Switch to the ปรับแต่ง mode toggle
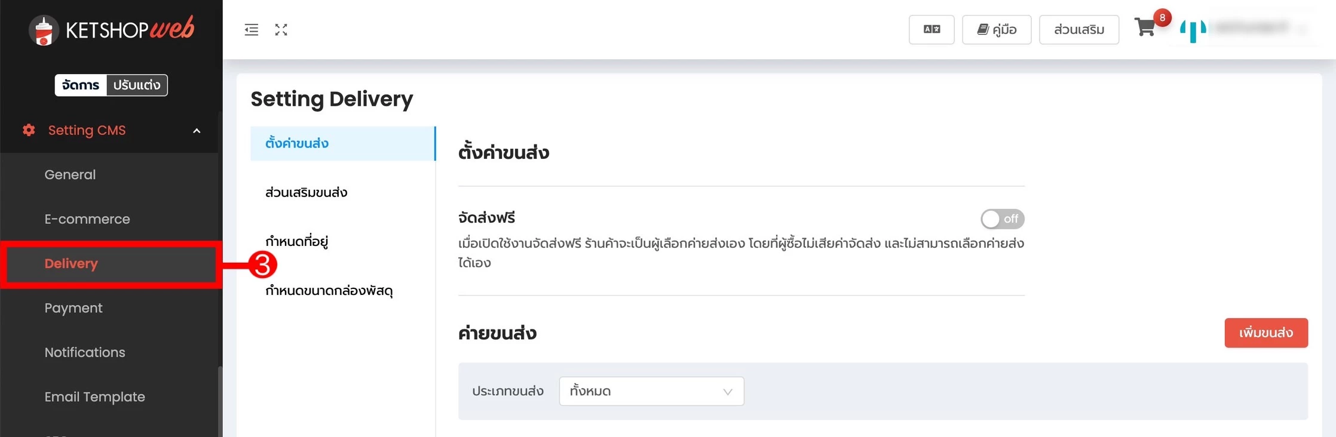1336x437 pixels. pos(137,85)
